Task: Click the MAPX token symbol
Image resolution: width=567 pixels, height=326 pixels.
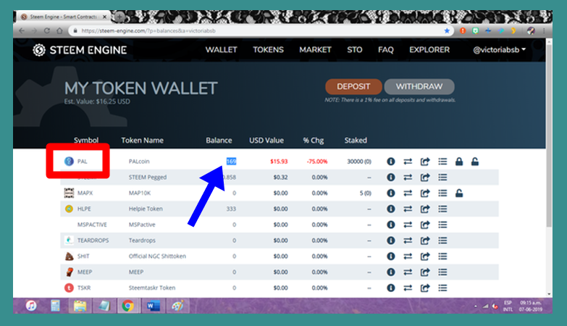Action: (x=85, y=193)
